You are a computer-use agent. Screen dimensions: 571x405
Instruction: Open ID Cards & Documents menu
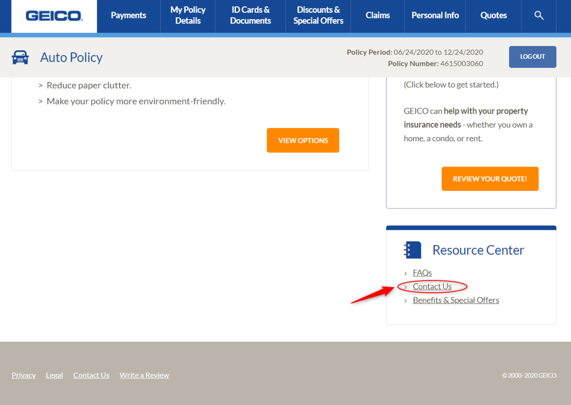click(250, 16)
